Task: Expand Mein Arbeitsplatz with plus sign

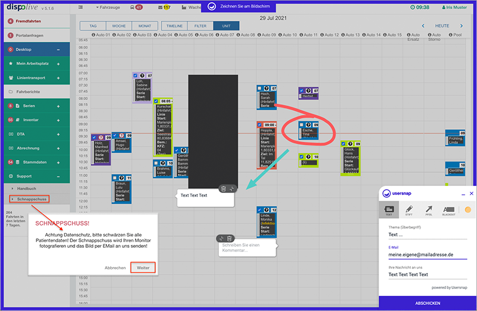Action: click(x=58, y=63)
